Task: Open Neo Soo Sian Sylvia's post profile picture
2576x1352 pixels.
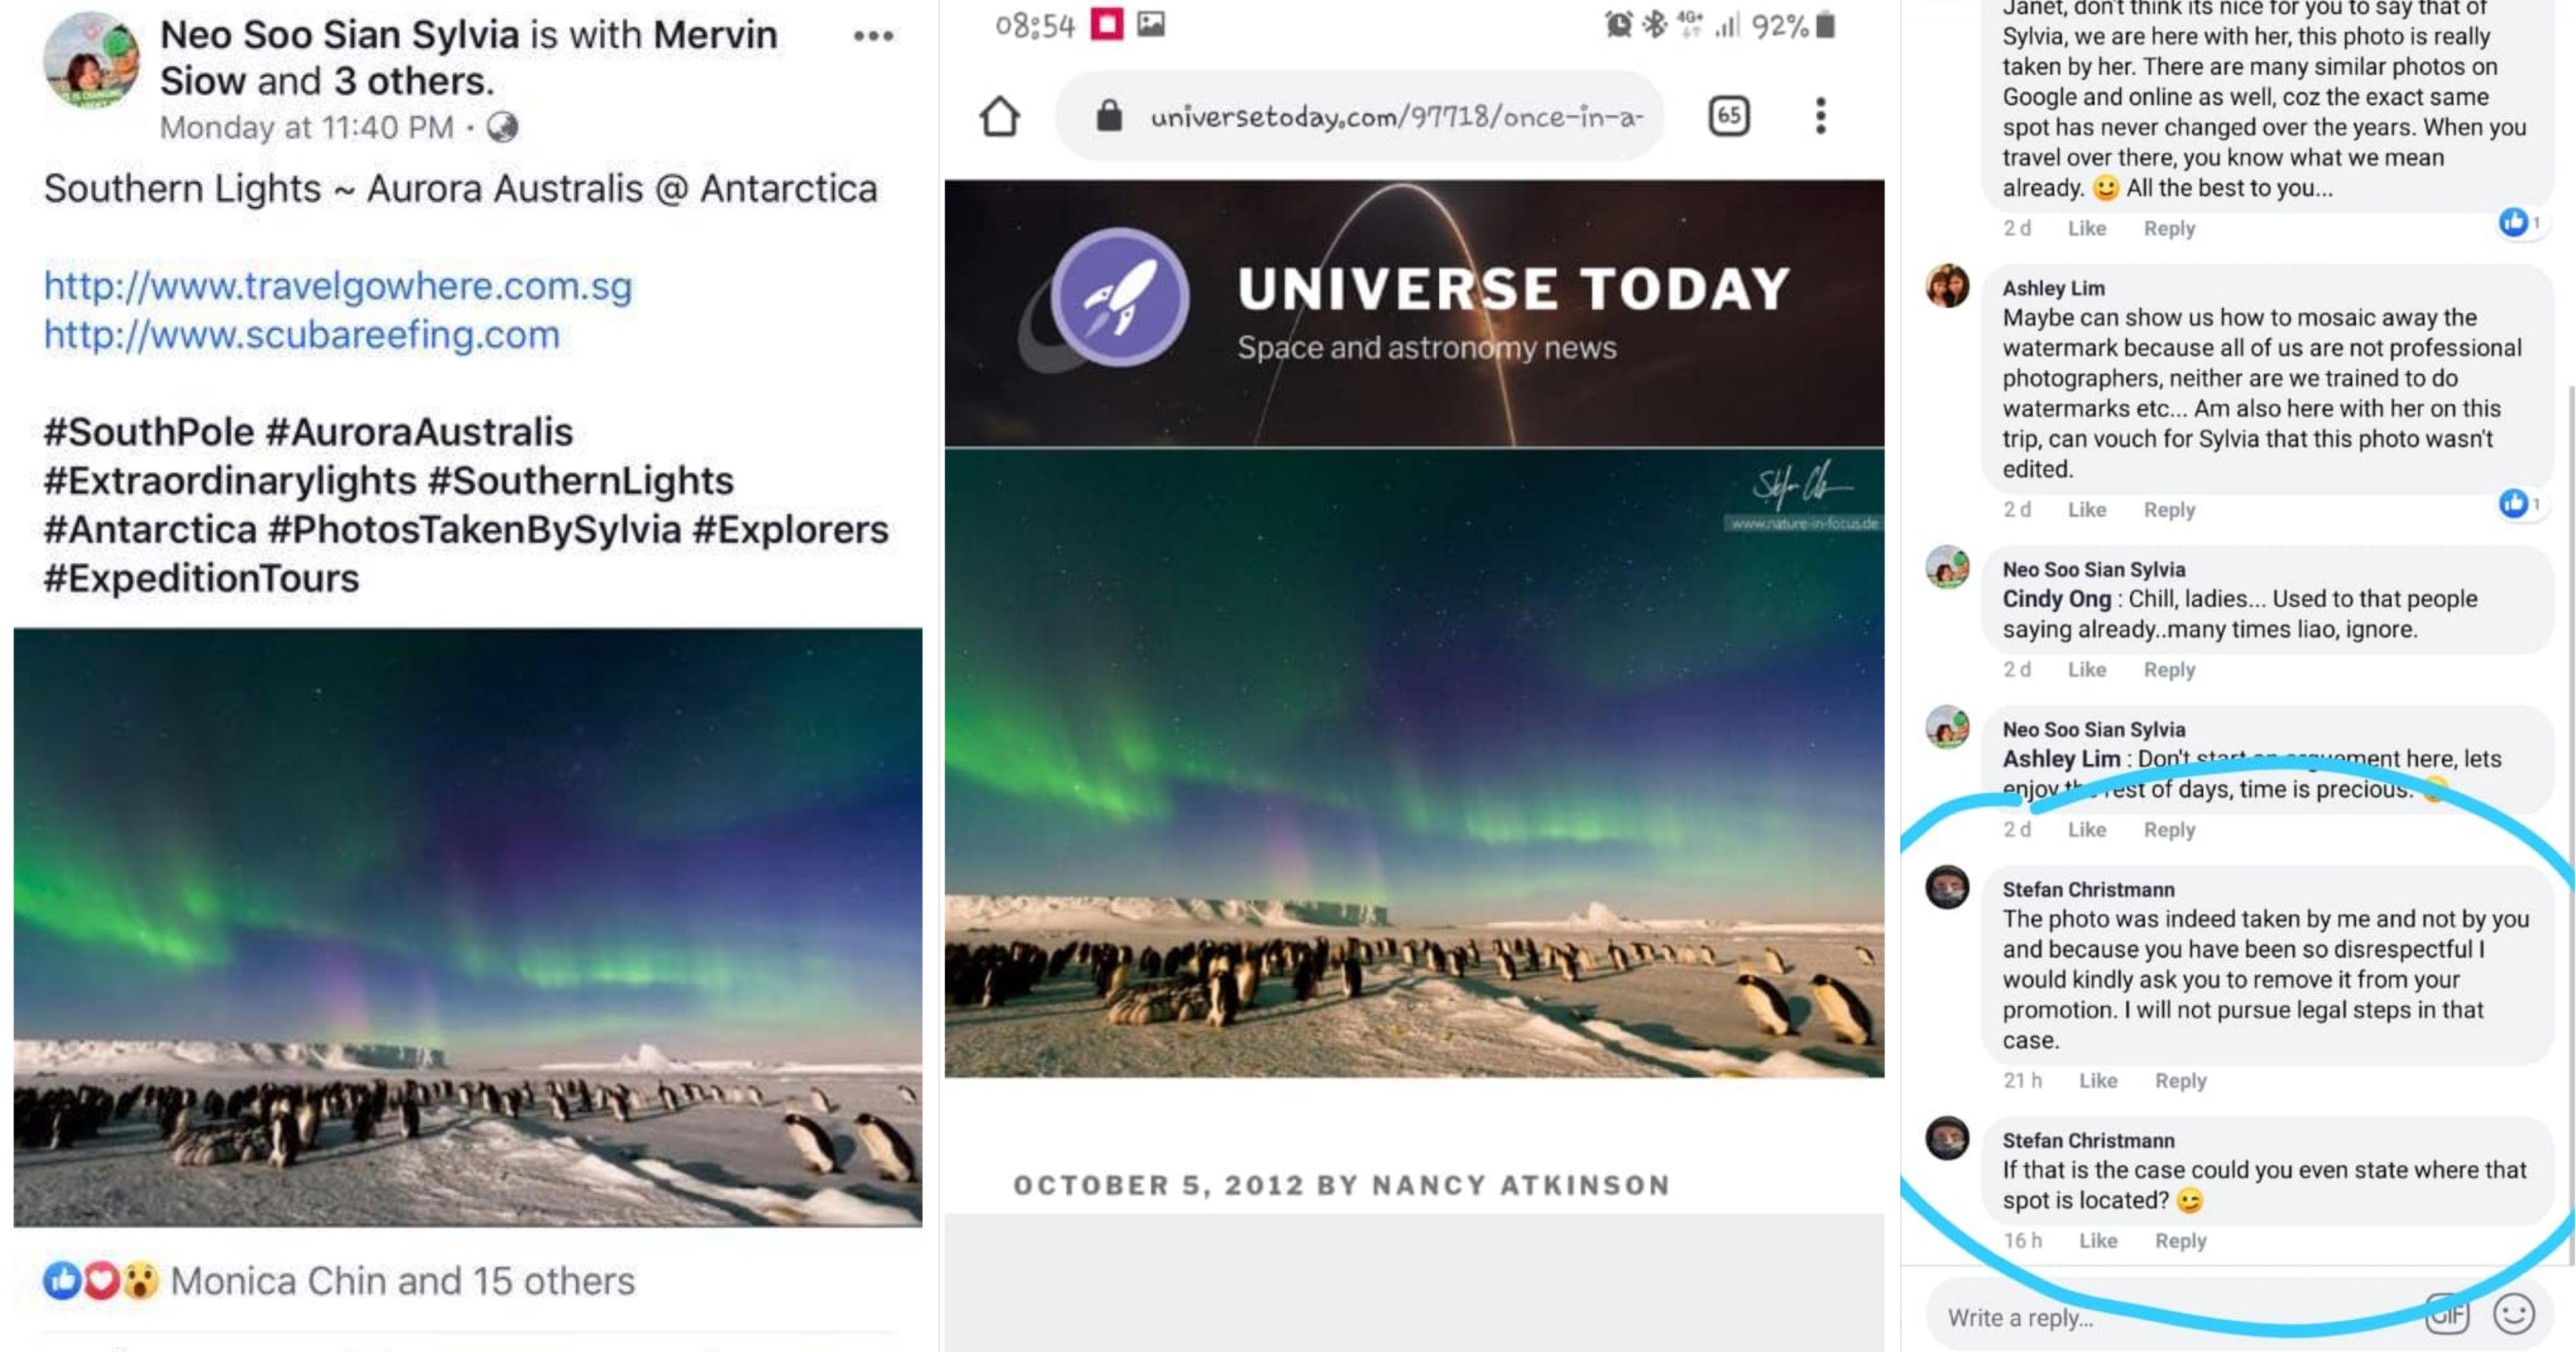Action: [91, 60]
